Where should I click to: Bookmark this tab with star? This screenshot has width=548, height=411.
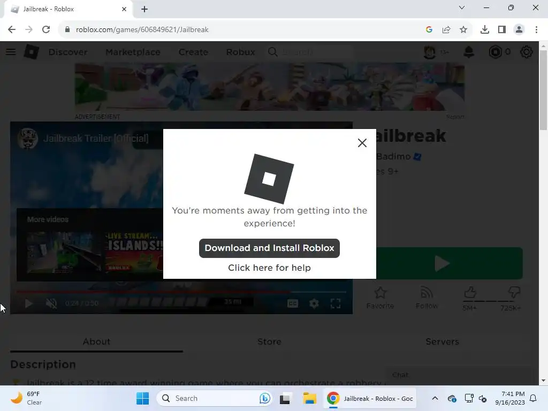tap(463, 29)
